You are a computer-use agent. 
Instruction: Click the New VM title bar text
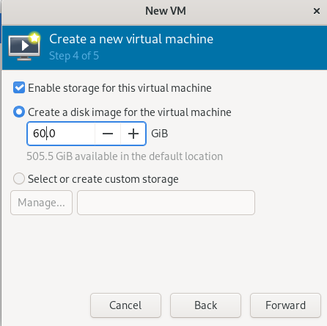(166, 11)
